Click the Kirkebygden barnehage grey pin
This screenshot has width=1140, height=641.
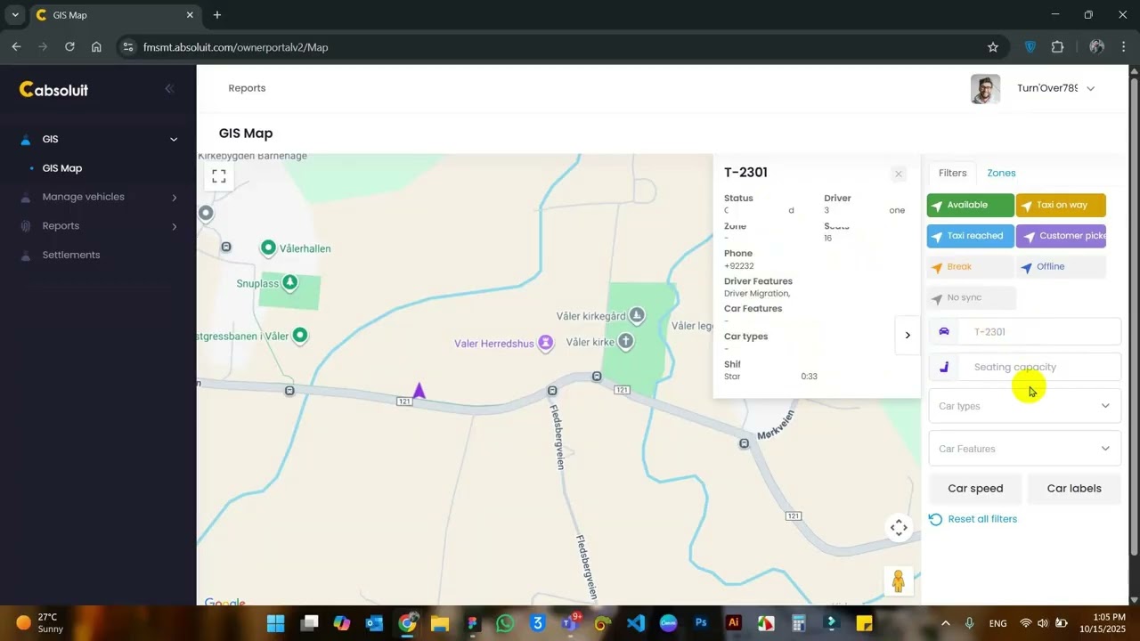pos(206,213)
